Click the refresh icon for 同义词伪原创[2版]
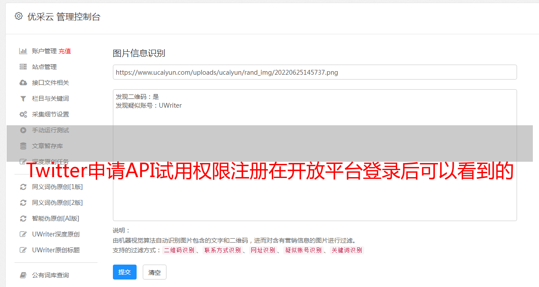The width and height of the screenshot is (539, 287). pos(23,203)
